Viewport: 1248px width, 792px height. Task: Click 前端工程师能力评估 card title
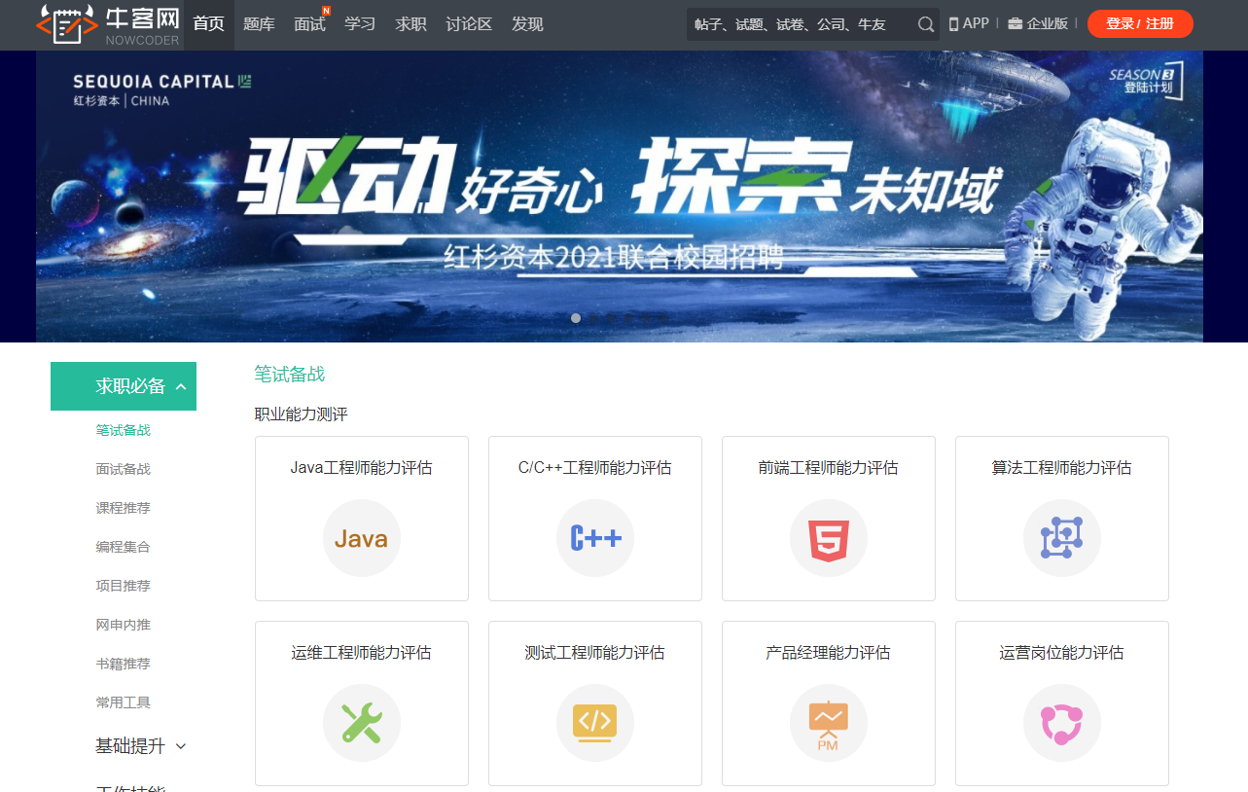pos(829,468)
